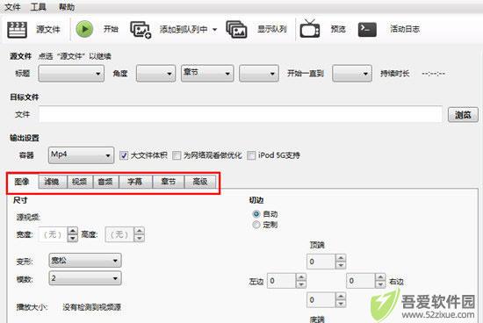
Task: Click the 预览 television icon
Action: click(310, 29)
